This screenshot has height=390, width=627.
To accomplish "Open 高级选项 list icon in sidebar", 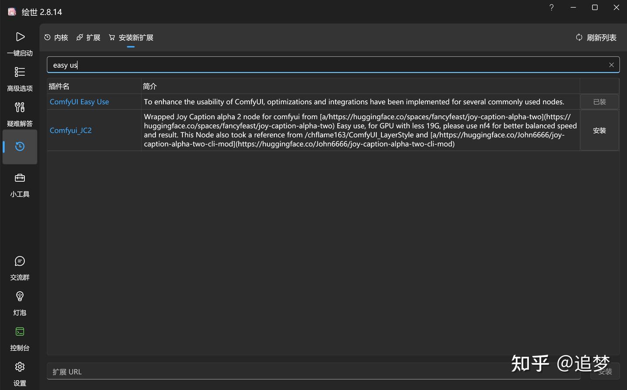I will (20, 72).
